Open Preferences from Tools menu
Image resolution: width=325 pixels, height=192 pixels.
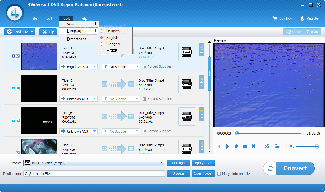point(76,39)
